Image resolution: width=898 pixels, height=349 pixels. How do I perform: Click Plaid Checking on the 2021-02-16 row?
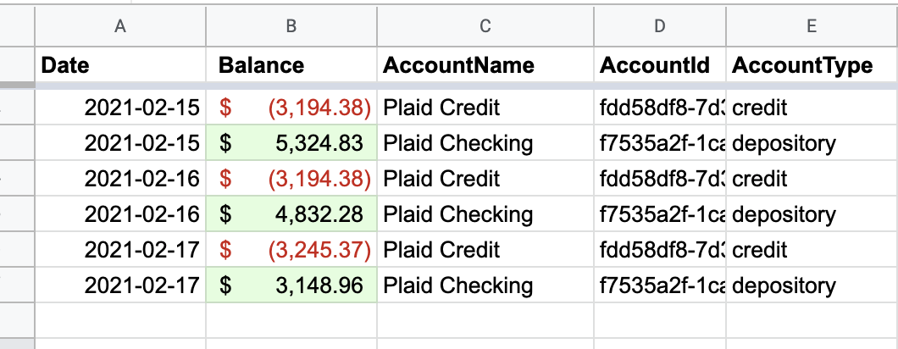[485, 213]
